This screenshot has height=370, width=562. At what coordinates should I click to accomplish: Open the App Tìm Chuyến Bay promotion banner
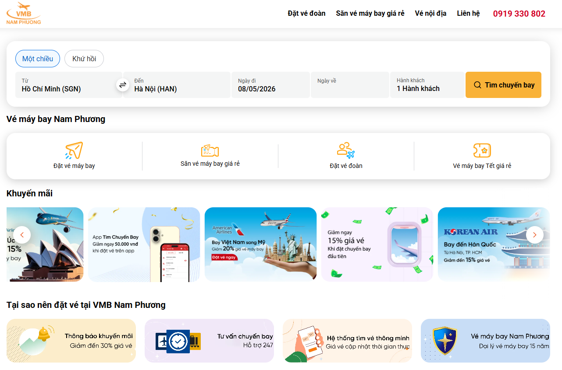click(x=144, y=244)
